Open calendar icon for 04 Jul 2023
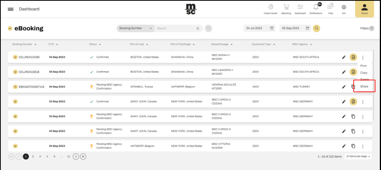The height and width of the screenshot is (170, 381). 272,28
